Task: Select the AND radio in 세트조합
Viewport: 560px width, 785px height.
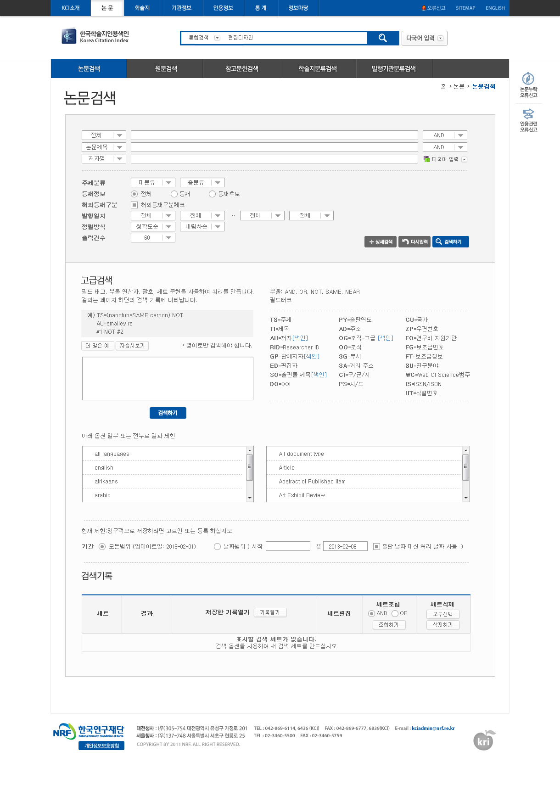Action: tap(372, 613)
